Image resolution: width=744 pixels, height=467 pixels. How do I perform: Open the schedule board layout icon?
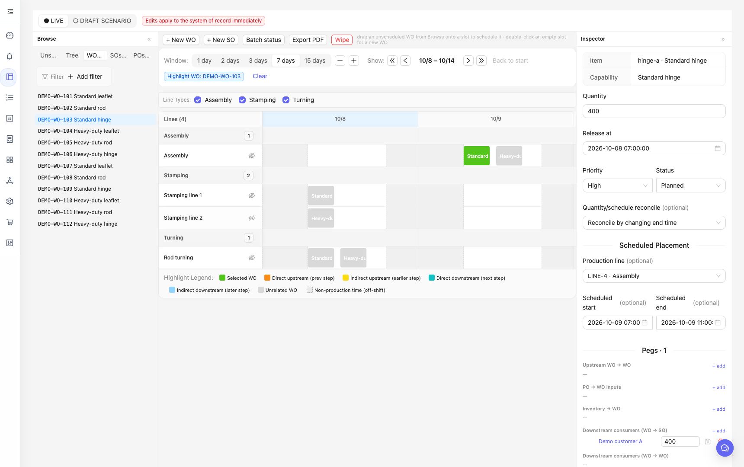point(10,77)
